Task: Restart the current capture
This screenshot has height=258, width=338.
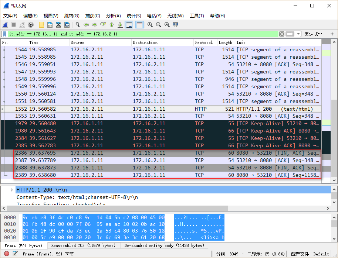Action: tap(22, 25)
